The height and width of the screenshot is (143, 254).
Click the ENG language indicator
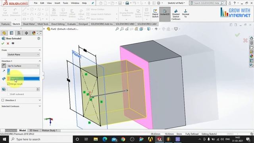(x=227, y=139)
